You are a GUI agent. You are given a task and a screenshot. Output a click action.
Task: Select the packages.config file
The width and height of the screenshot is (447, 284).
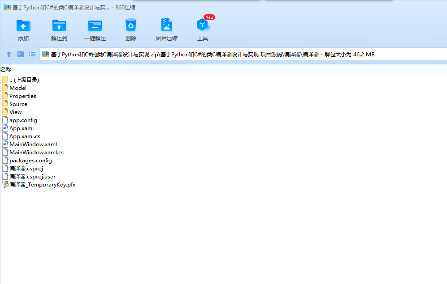pos(27,160)
